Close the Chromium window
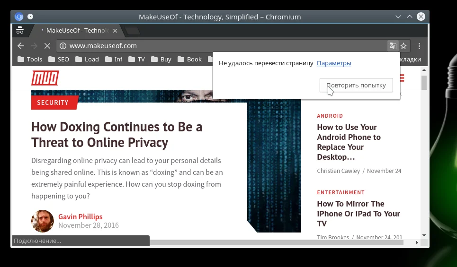 pyautogui.click(x=421, y=17)
